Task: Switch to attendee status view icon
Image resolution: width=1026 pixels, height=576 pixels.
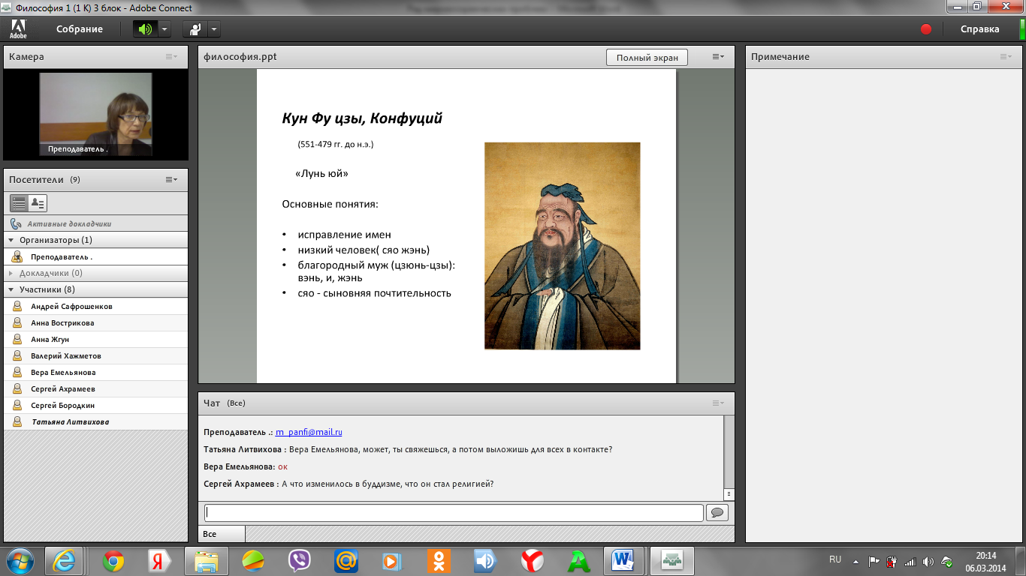Action: pyautogui.click(x=38, y=203)
